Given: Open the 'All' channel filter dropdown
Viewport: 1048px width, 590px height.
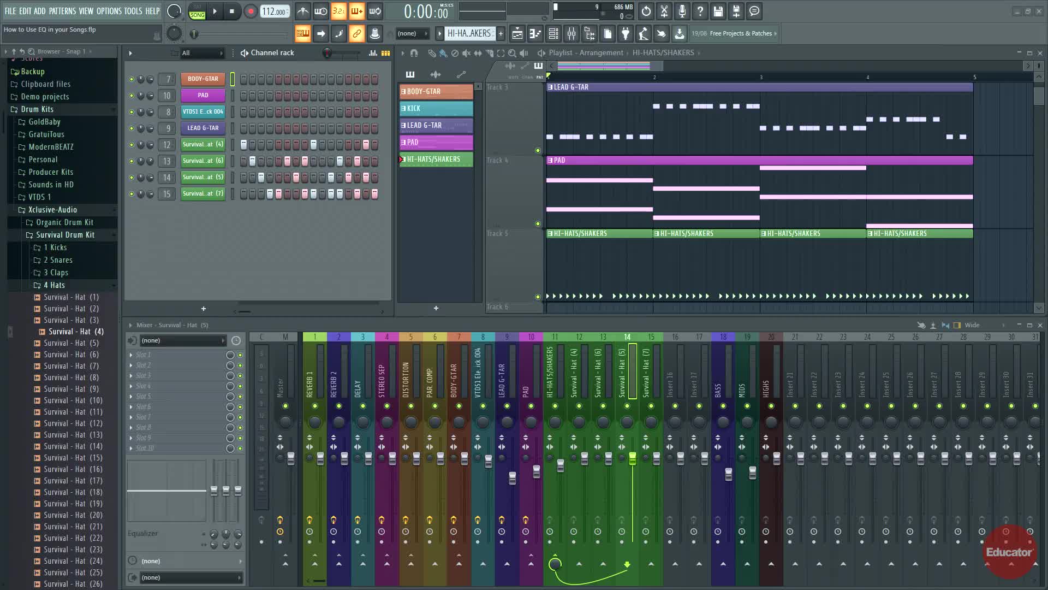Looking at the screenshot, I should [203, 53].
